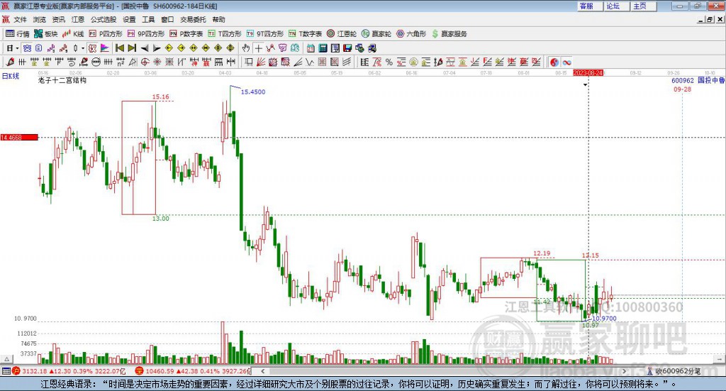Click the 国投中鲁 stock name link

pos(710,80)
